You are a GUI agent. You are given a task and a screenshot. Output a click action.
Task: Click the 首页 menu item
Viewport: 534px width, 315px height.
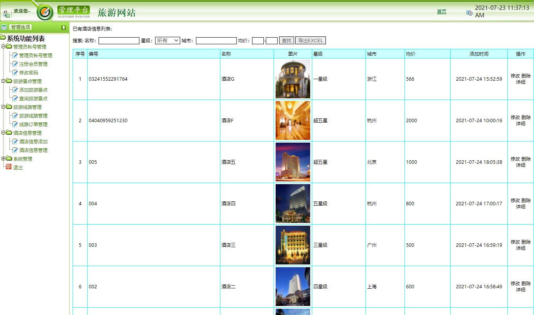441,12
